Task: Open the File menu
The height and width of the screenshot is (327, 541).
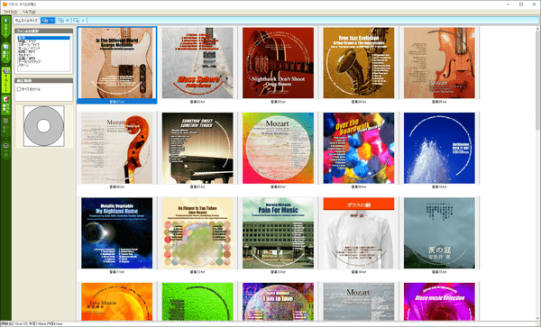Action: tap(10, 12)
